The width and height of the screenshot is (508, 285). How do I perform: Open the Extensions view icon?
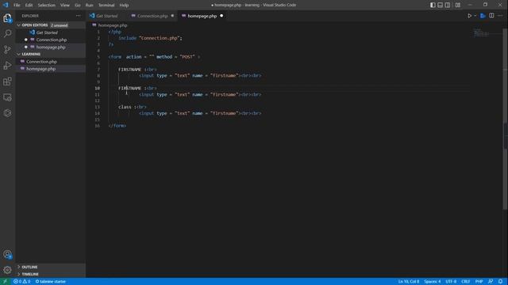pyautogui.click(x=7, y=82)
